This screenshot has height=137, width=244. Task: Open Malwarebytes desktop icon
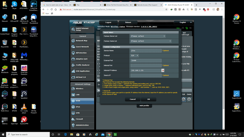click(24, 56)
